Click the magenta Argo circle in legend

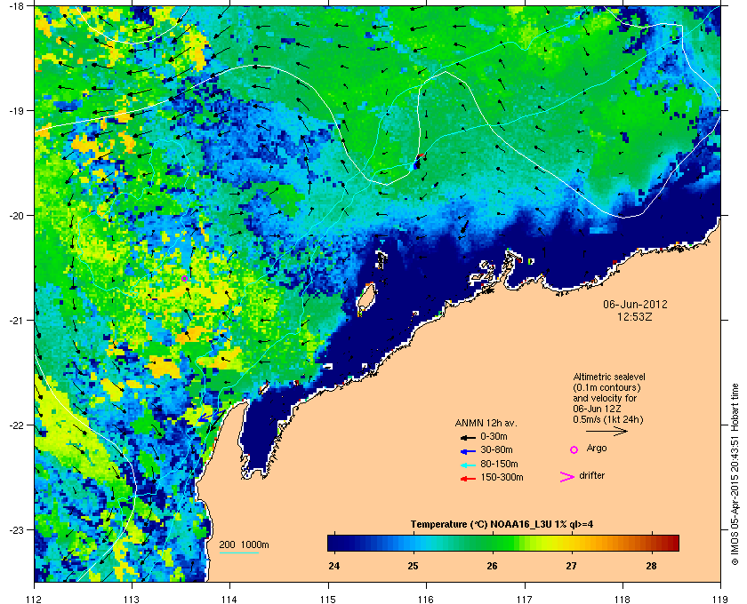574,449
